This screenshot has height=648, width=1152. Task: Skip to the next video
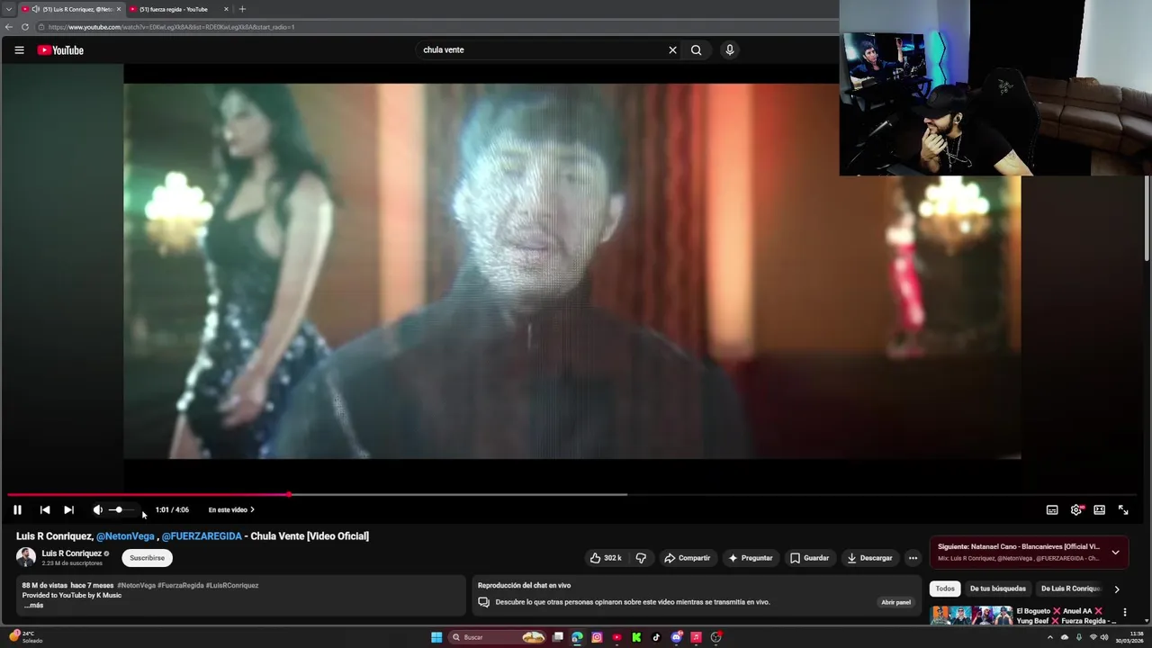(x=68, y=509)
